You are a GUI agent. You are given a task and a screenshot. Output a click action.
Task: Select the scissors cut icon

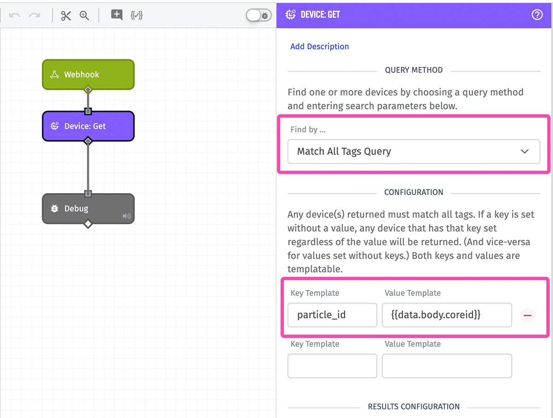coord(66,15)
